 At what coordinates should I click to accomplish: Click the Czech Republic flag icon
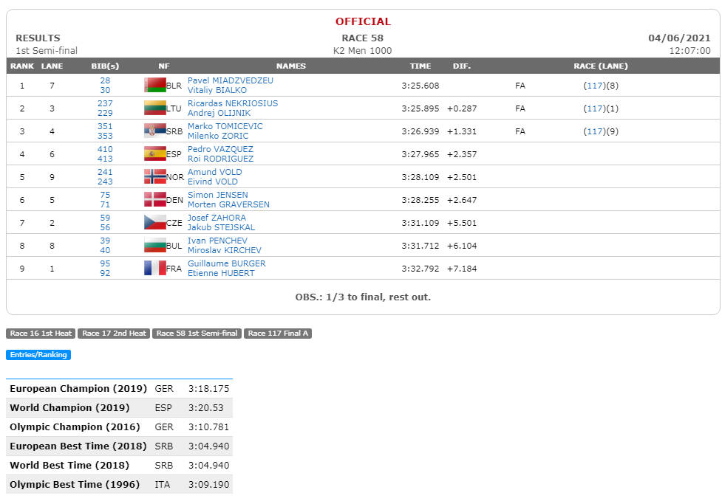coord(154,223)
